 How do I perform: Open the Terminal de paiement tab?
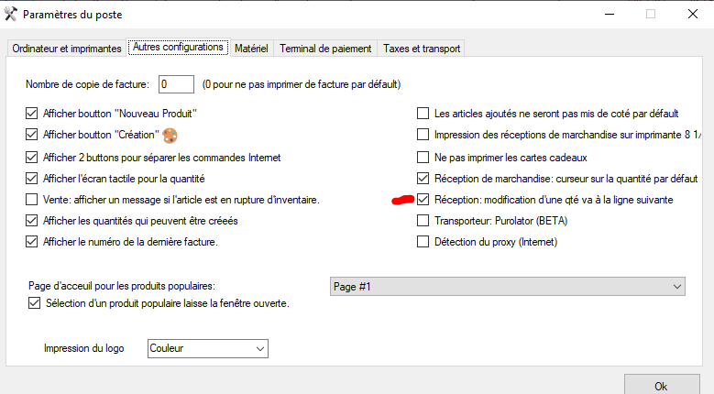pyautogui.click(x=325, y=49)
